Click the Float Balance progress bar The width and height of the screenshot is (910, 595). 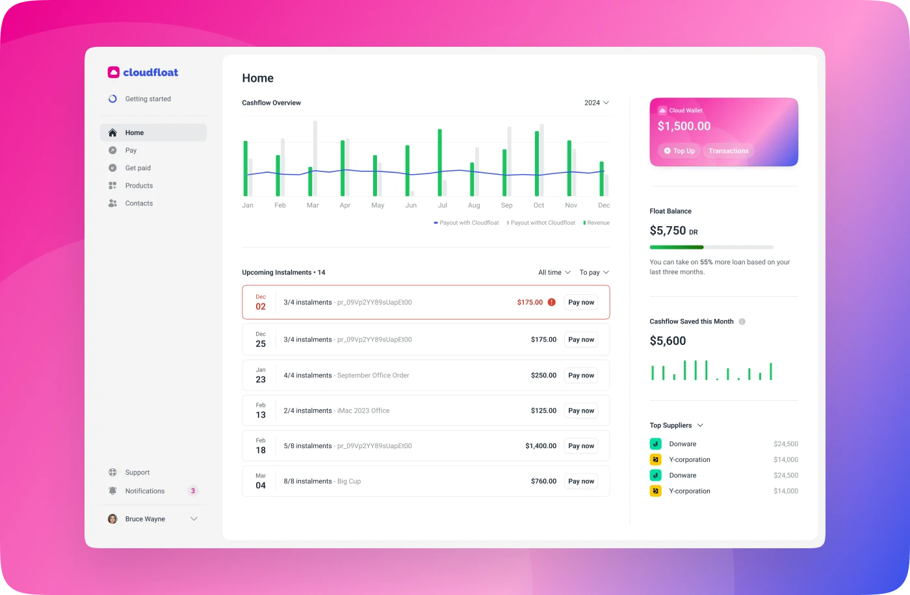pyautogui.click(x=711, y=247)
